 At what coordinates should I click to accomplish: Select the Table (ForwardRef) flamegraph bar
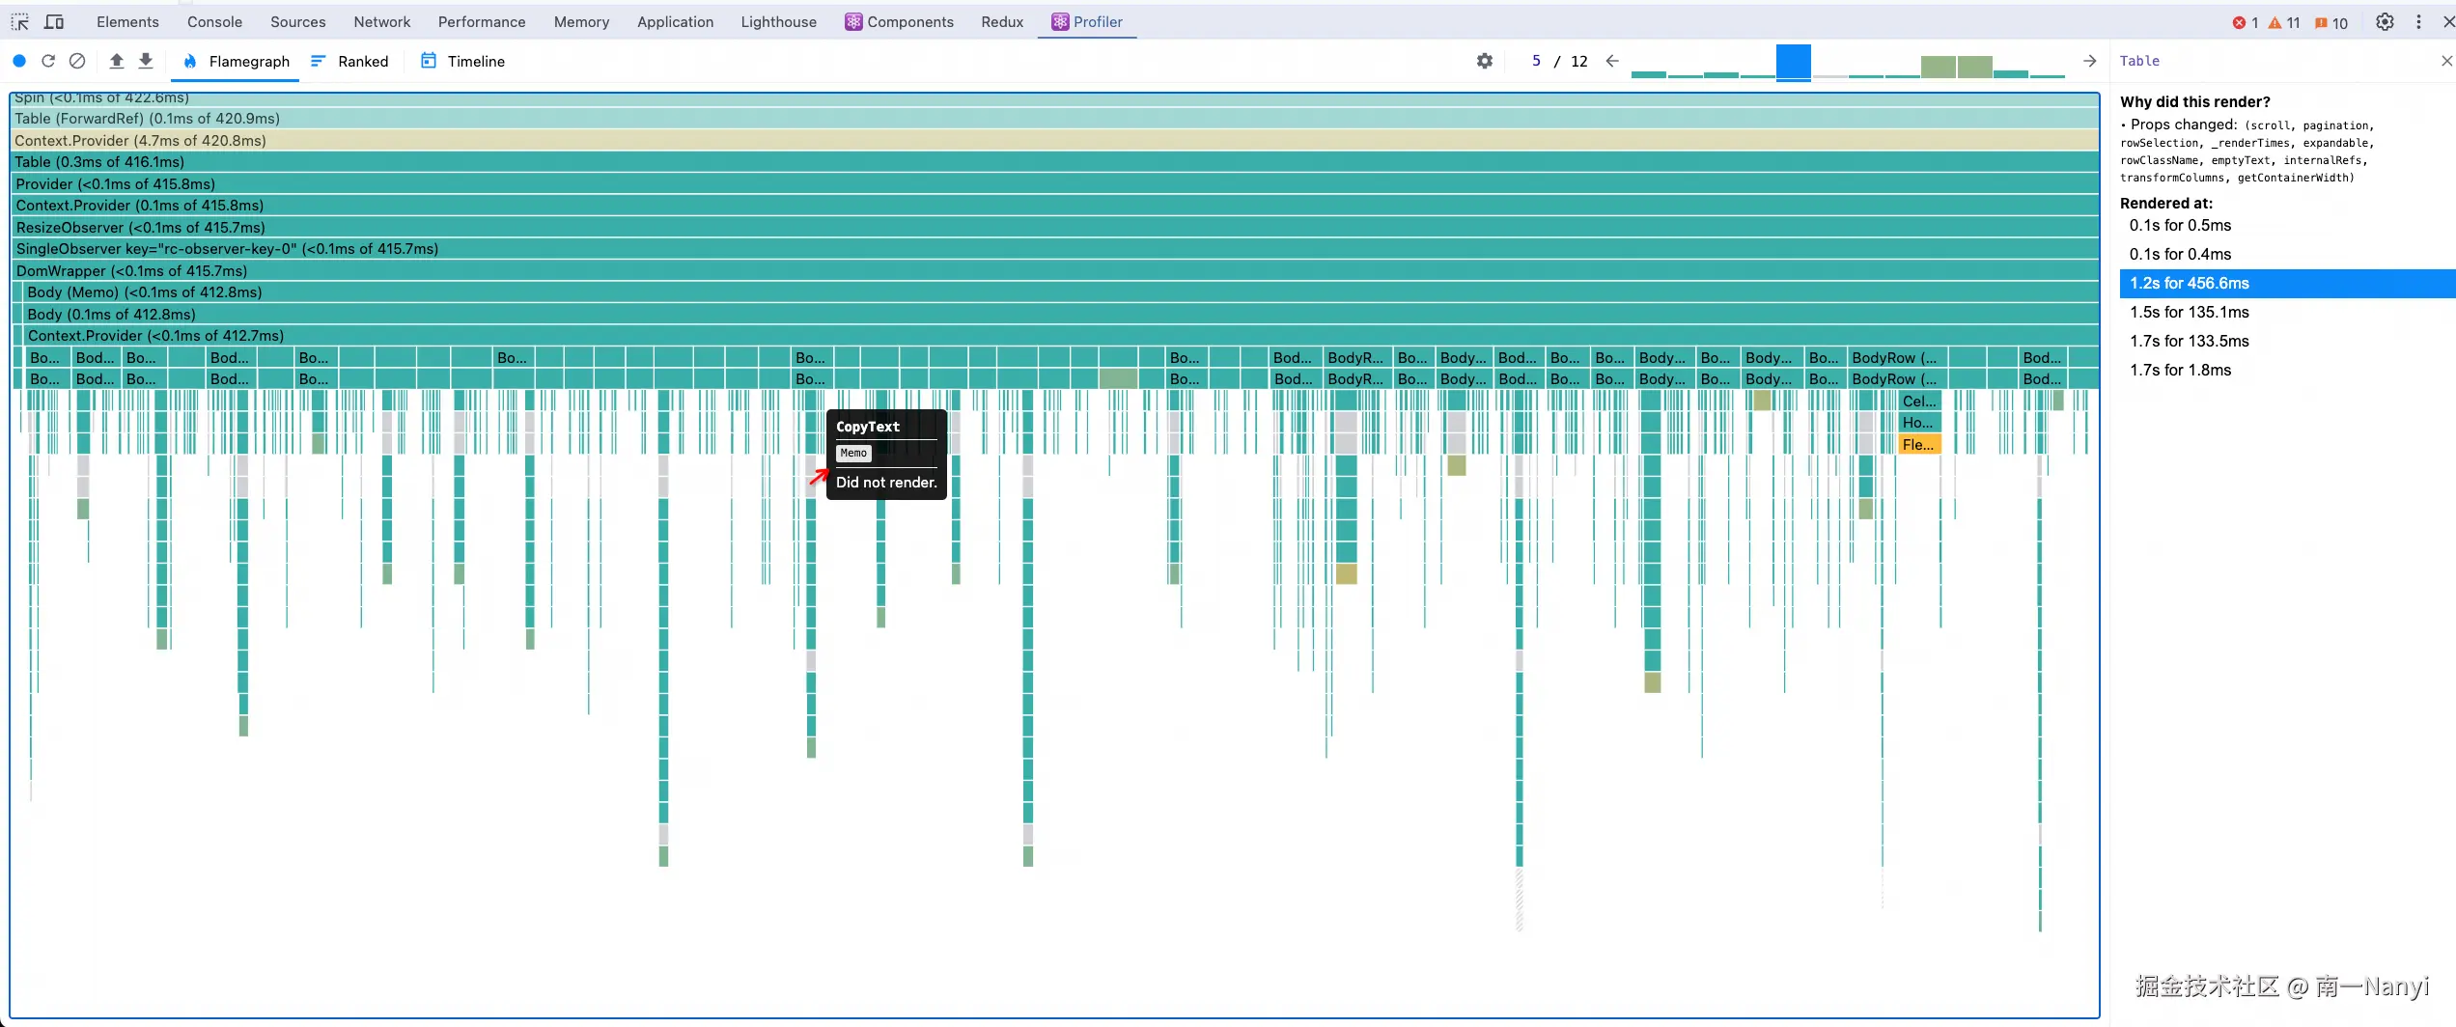[x=1054, y=119]
